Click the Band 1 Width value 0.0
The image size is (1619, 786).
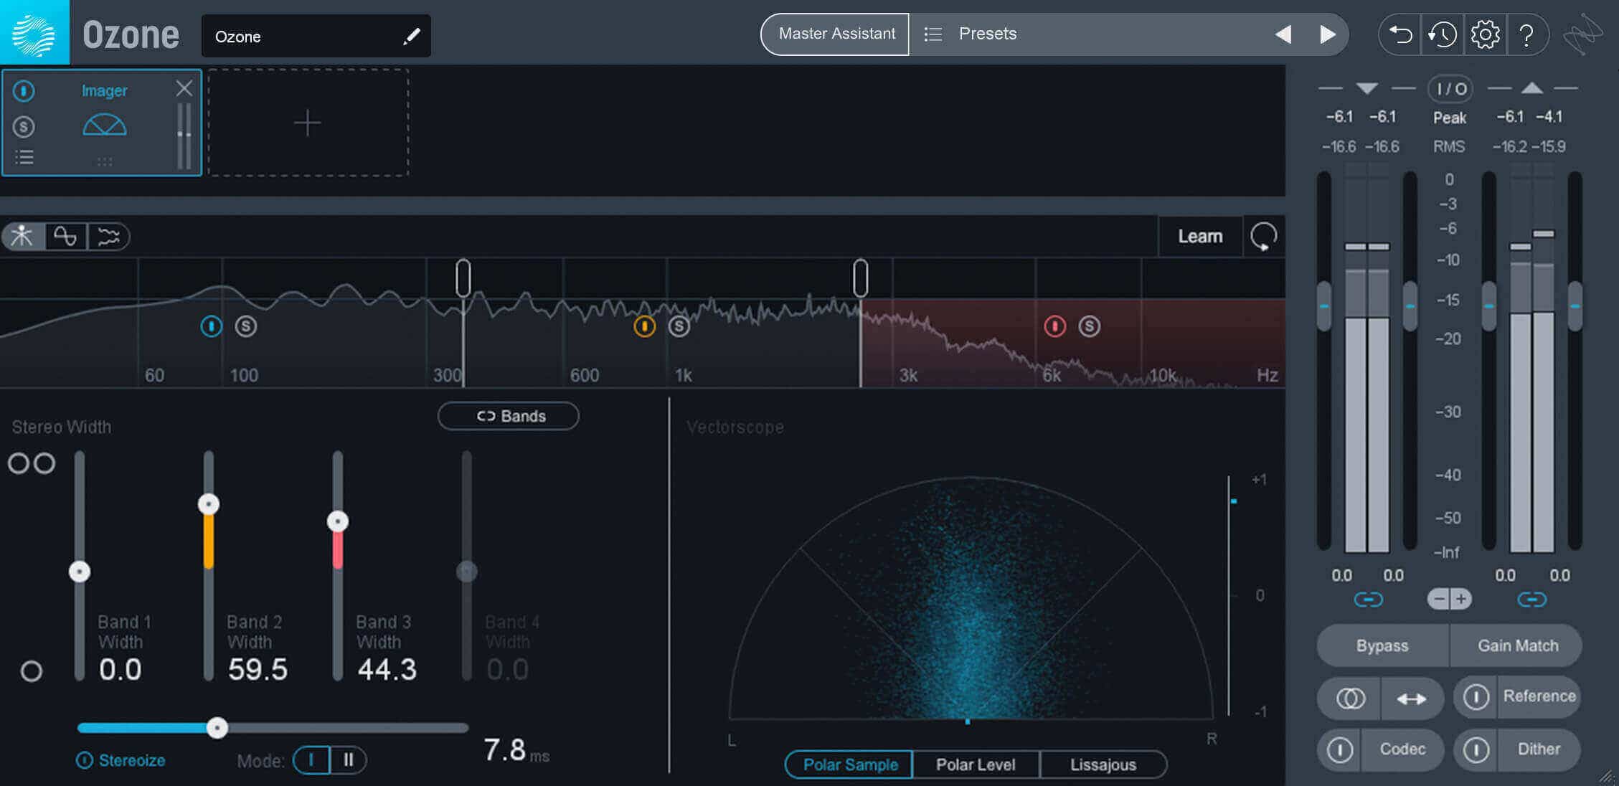pyautogui.click(x=120, y=670)
